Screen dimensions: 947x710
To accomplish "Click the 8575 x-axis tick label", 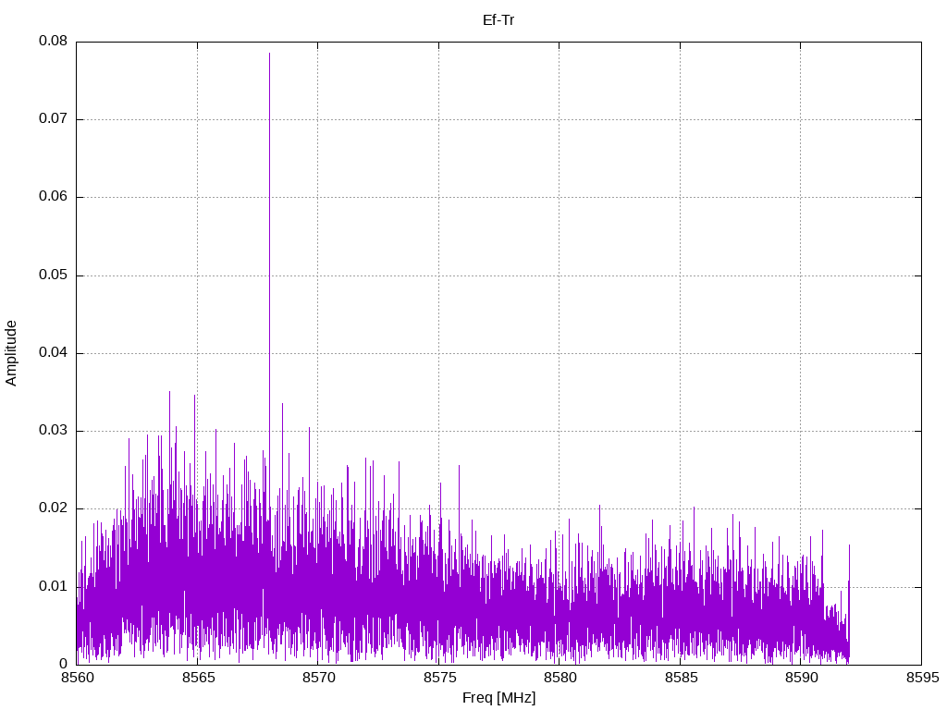I will pos(438,678).
